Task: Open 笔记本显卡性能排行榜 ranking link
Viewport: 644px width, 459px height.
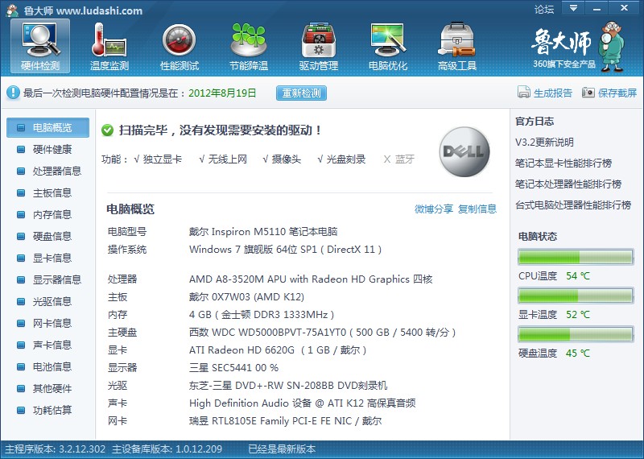Action: [563, 163]
